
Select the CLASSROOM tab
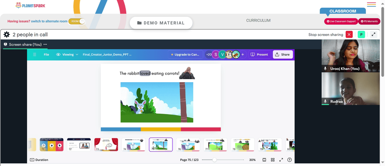point(343,11)
